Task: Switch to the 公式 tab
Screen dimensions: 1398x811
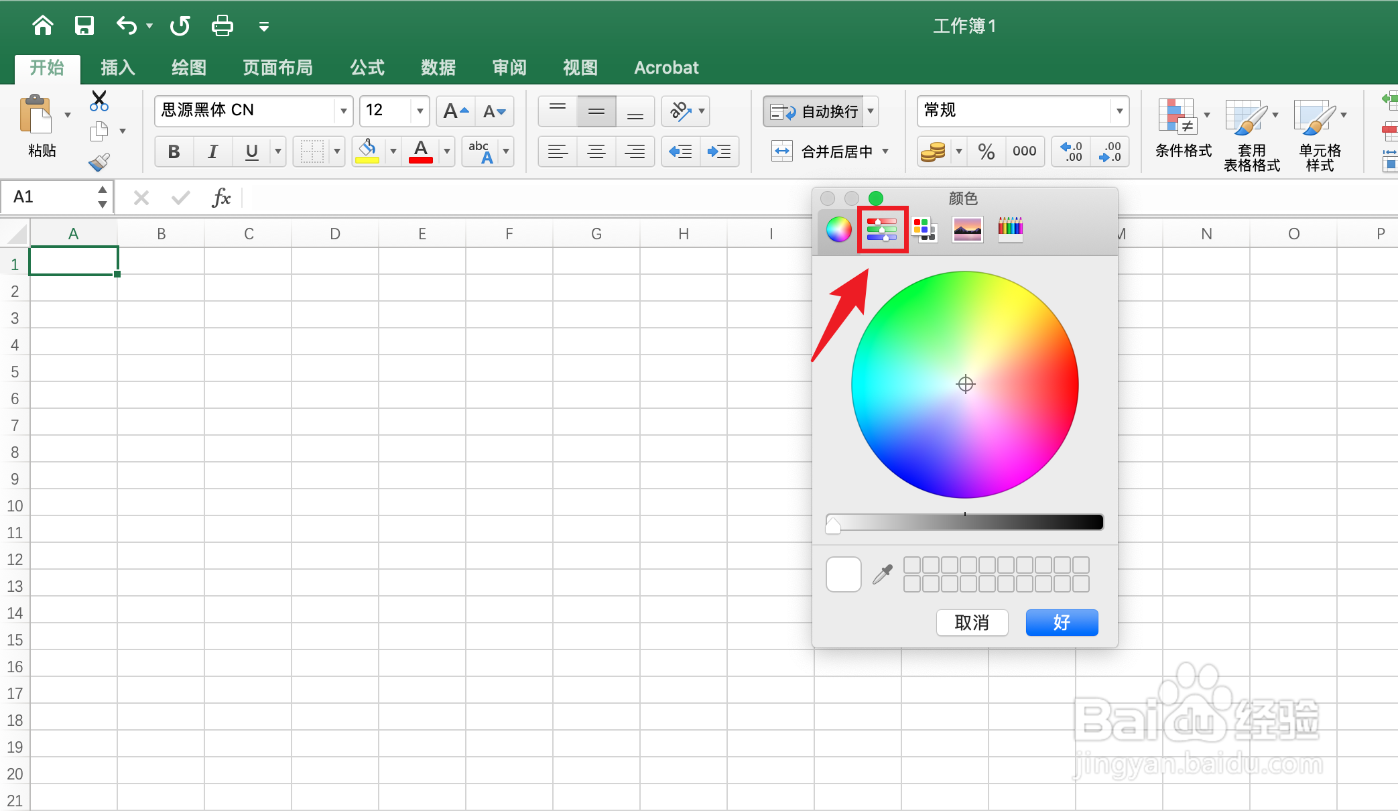Action: click(x=367, y=68)
